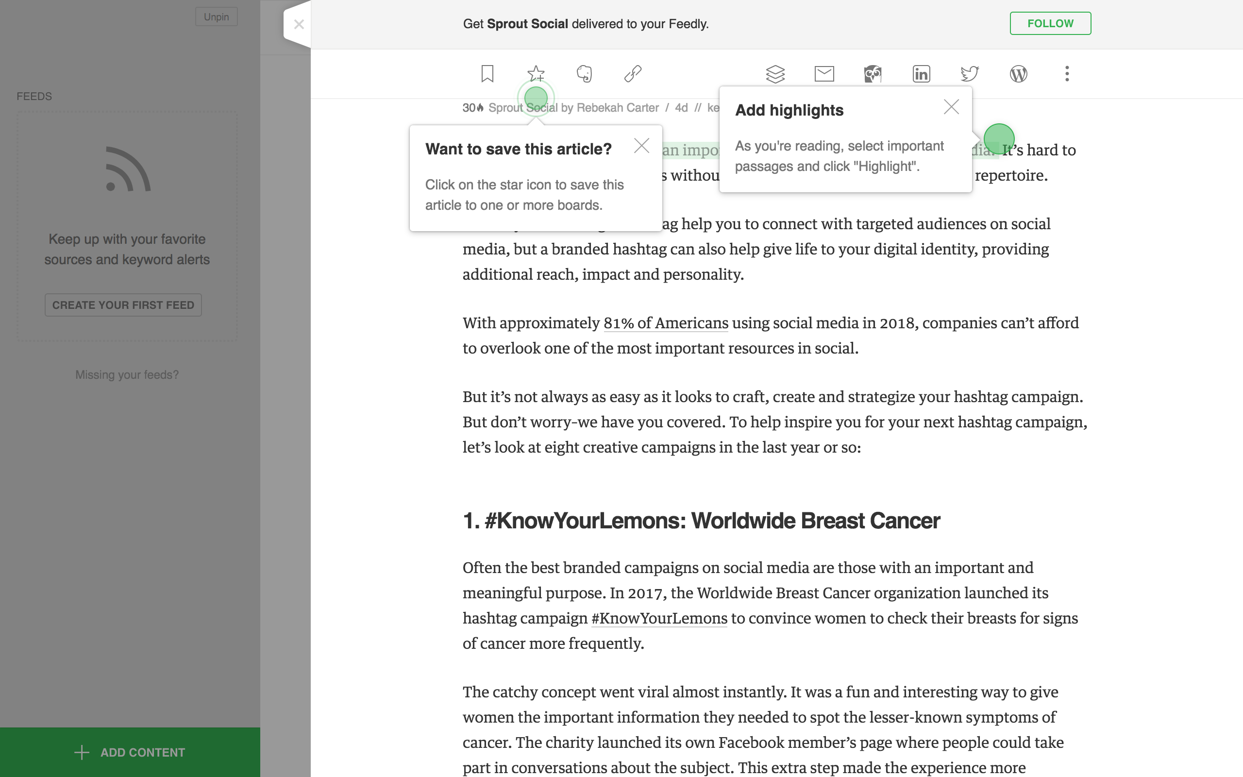Dismiss the 'Add highlights' tooltip
This screenshot has width=1243, height=777.
[951, 107]
